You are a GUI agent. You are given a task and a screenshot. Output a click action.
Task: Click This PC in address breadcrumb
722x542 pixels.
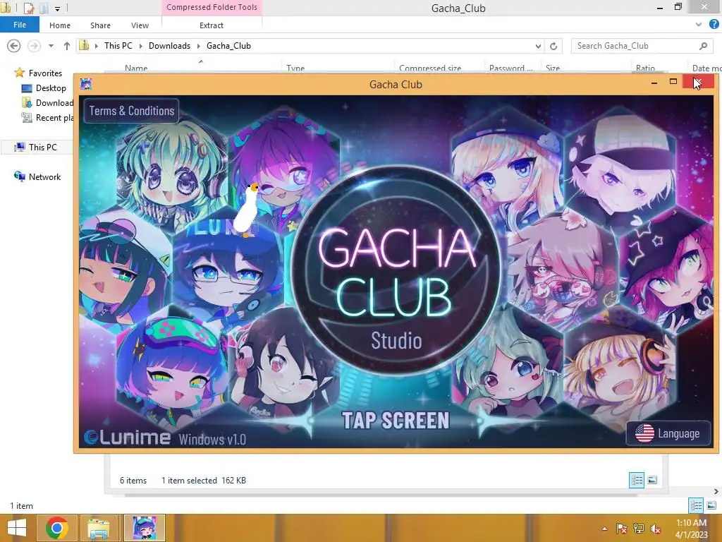click(118, 46)
